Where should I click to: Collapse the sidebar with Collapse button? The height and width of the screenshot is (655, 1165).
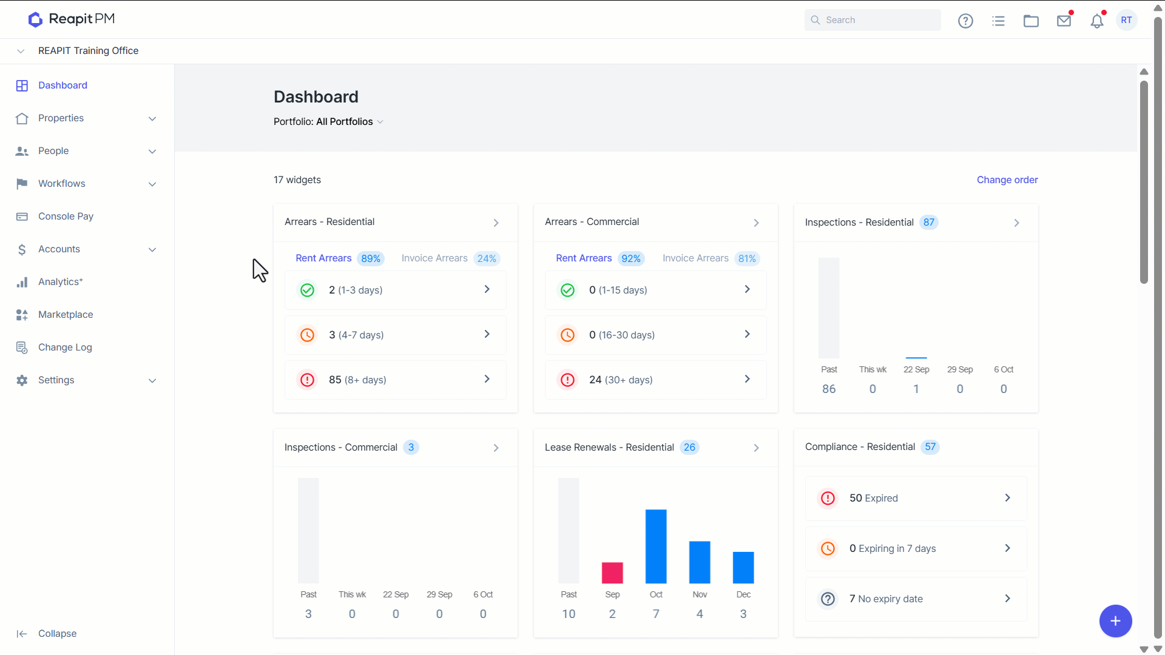click(x=47, y=634)
